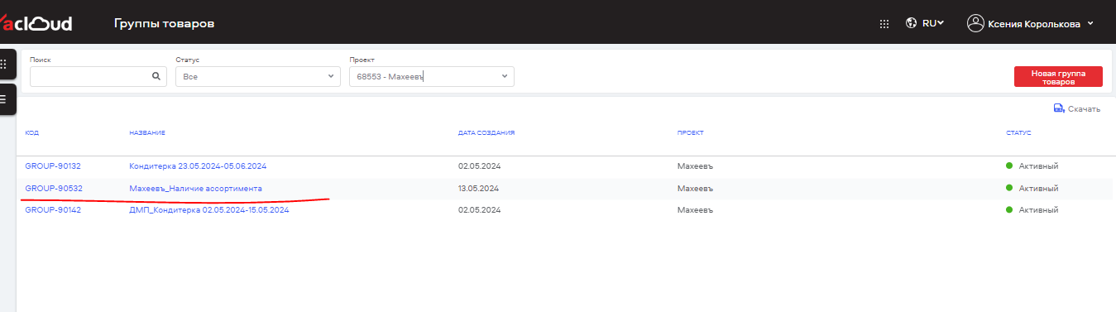Click the cloud logo in header
Image resolution: width=1116 pixels, height=312 pixels.
(x=36, y=23)
